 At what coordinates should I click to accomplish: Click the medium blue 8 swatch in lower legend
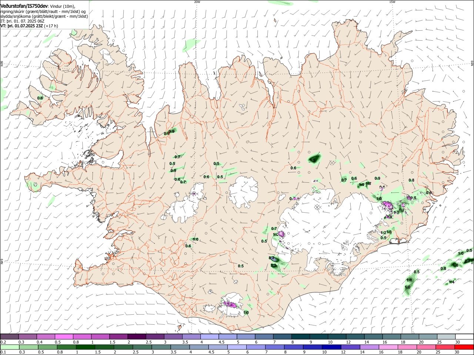(294, 347)
